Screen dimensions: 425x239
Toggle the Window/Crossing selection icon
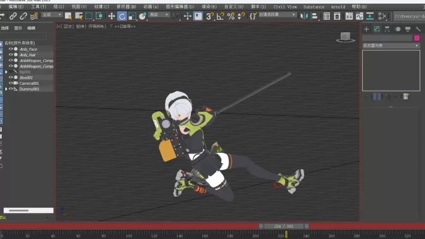pyautogui.click(x=99, y=16)
